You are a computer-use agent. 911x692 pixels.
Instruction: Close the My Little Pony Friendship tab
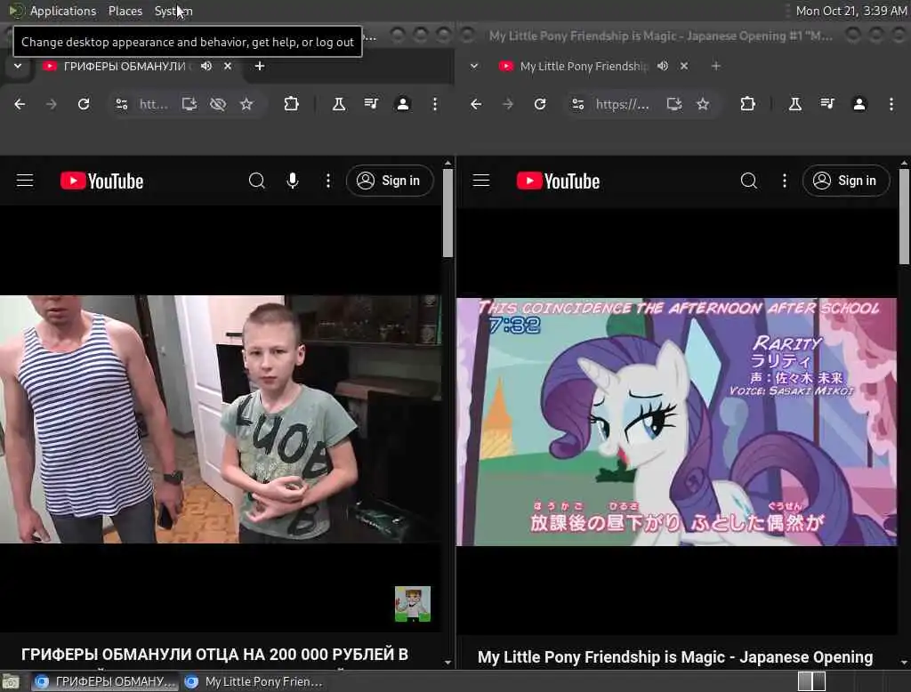coord(684,66)
